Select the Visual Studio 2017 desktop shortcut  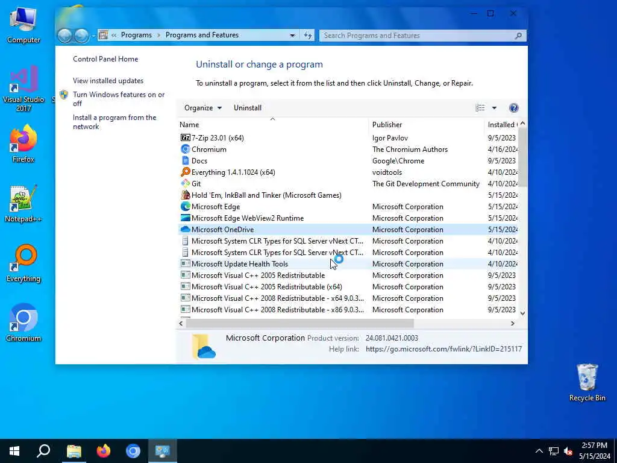(x=23, y=89)
